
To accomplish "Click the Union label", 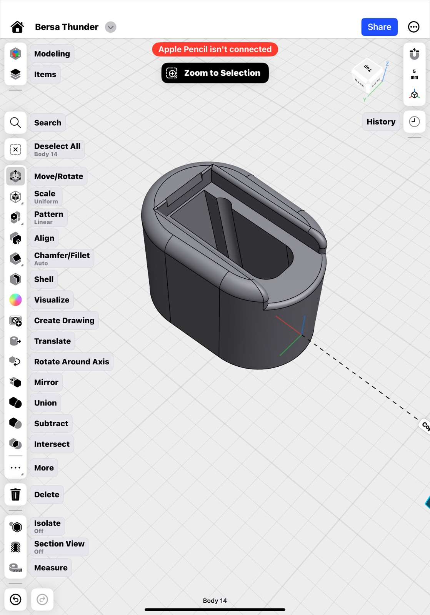I will [45, 403].
